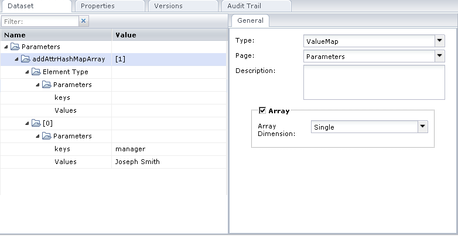Open the Array Dimension dropdown
458x237 pixels.
click(x=422, y=127)
